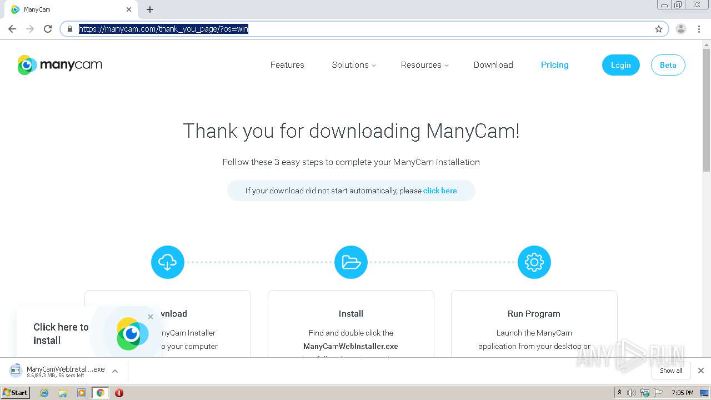Click the page vertical scrollbar

[707, 111]
